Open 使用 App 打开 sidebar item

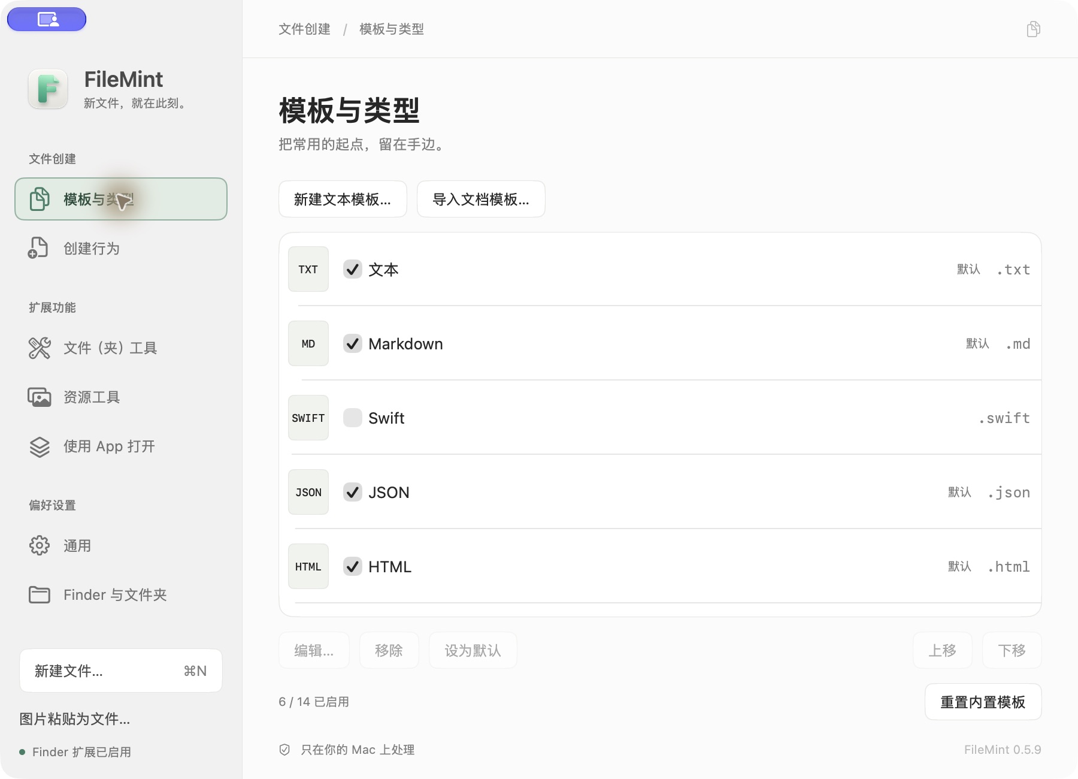point(121,446)
